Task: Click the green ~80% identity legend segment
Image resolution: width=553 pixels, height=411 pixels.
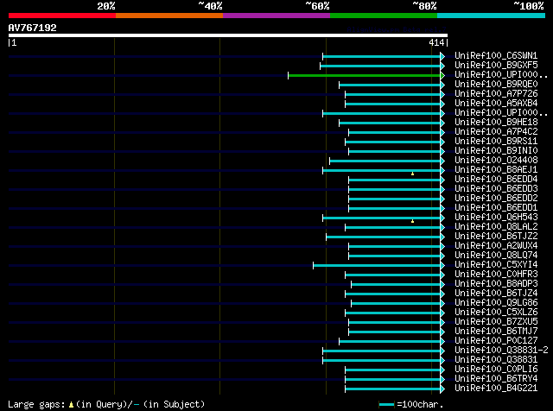Action: [384, 16]
